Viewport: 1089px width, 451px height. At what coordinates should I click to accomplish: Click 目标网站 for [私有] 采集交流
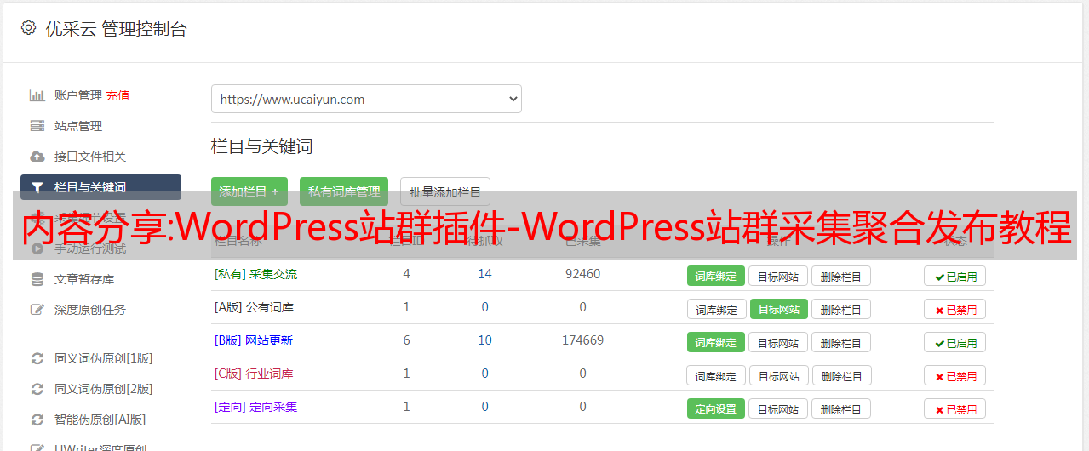pos(778,276)
